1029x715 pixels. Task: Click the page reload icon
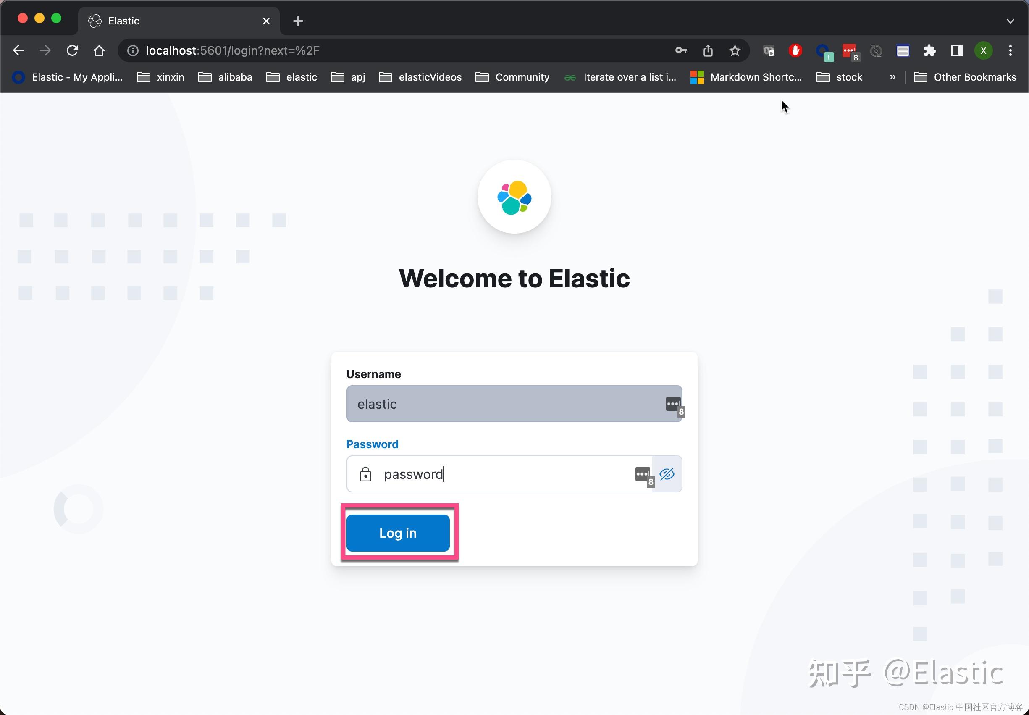(73, 50)
